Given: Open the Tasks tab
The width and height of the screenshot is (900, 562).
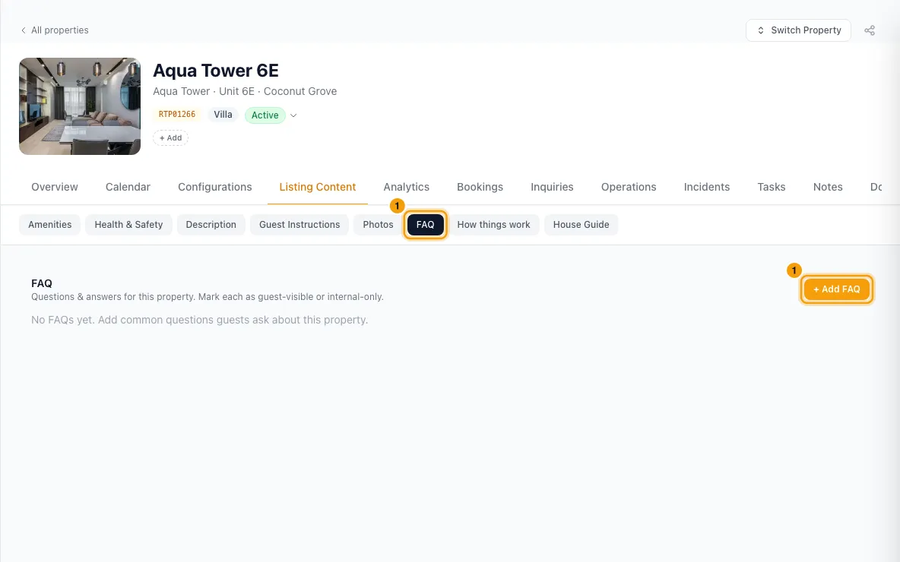Looking at the screenshot, I should [772, 187].
